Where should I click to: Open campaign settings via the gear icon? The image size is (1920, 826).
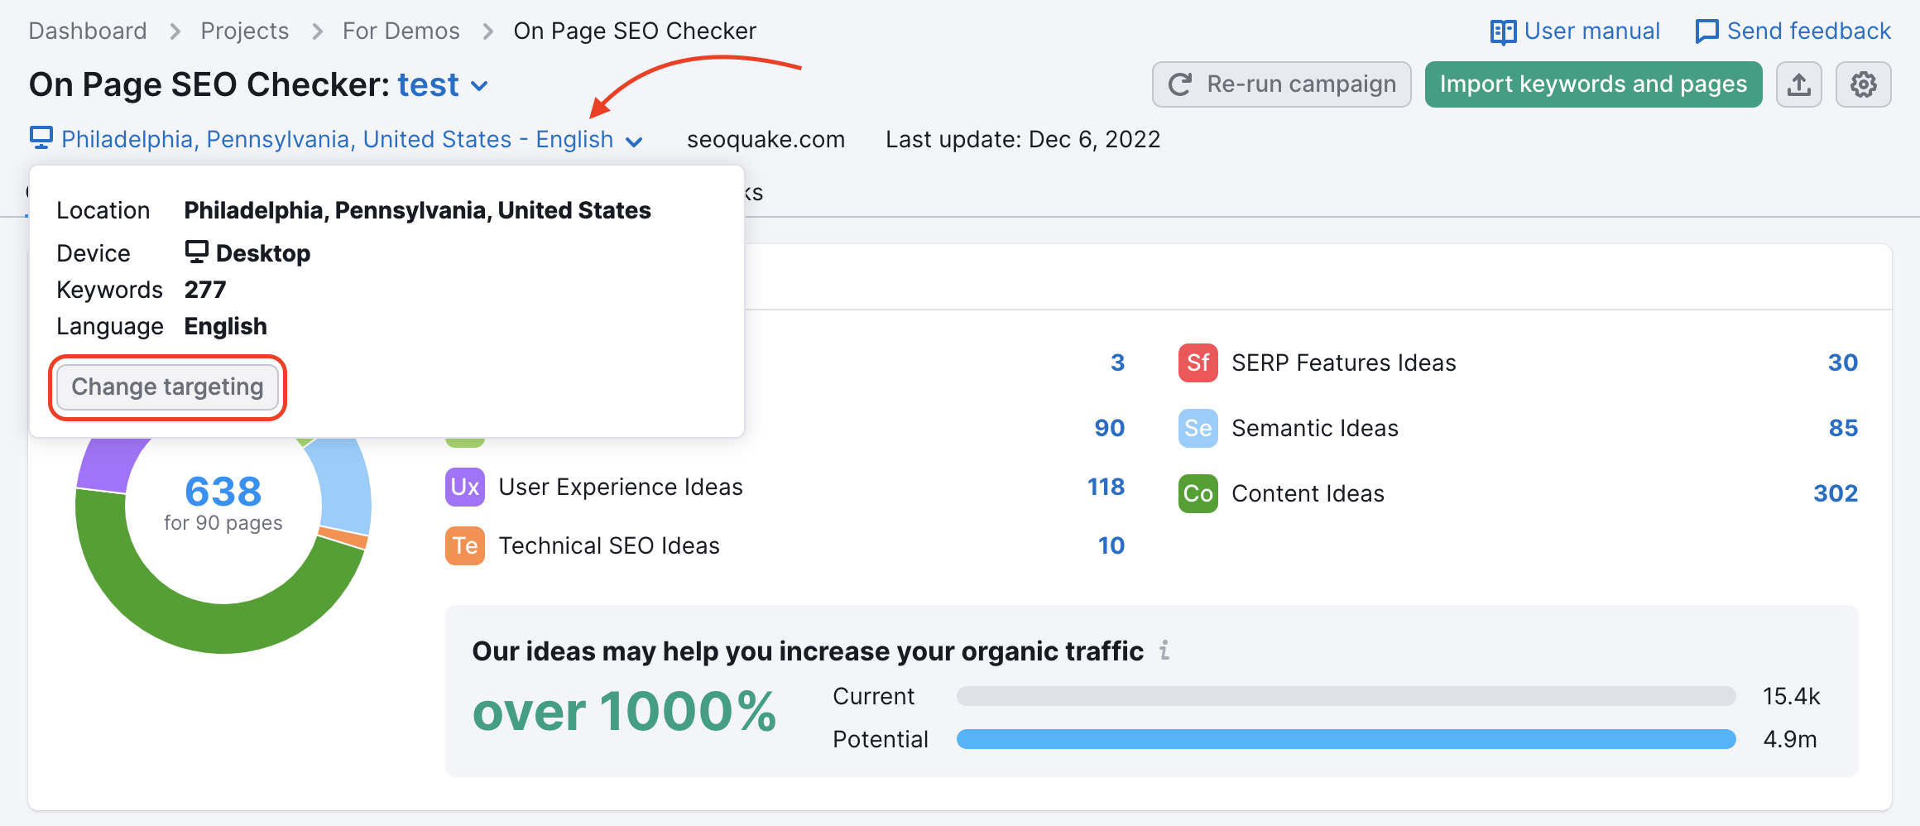point(1863,84)
